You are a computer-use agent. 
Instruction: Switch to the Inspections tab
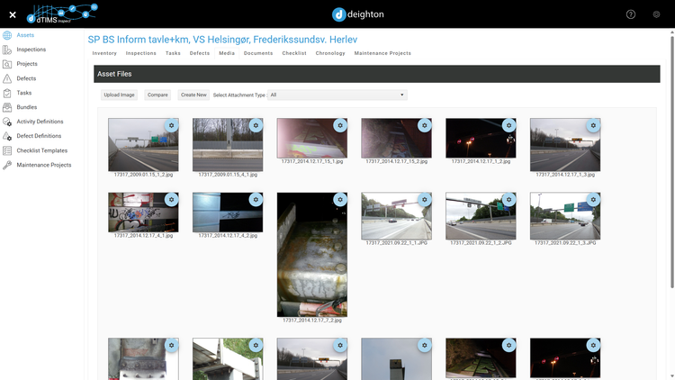coord(140,53)
